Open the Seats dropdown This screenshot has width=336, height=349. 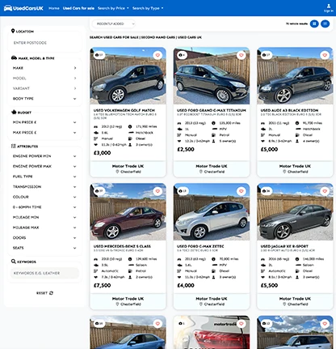[44, 248]
